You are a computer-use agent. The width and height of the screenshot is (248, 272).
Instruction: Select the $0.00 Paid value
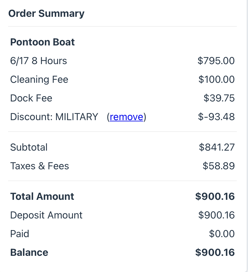coord(222,234)
